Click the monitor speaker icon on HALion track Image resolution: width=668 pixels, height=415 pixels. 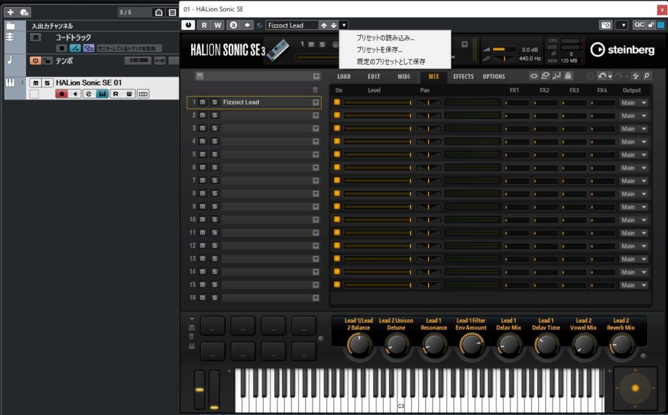74,94
